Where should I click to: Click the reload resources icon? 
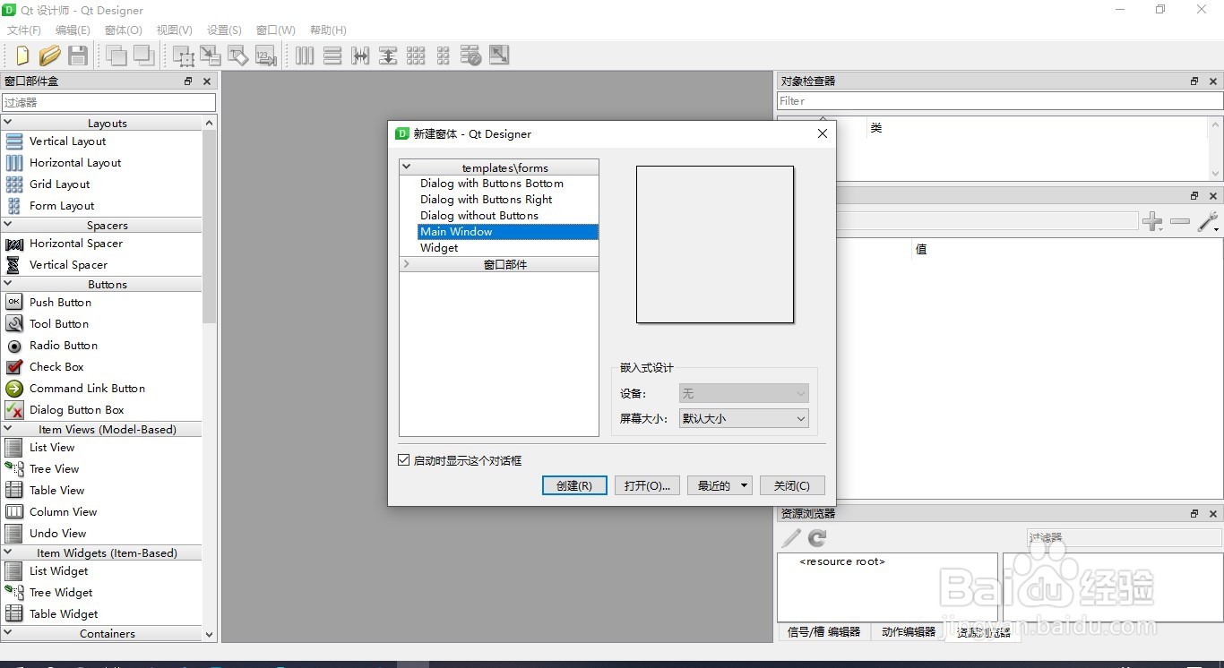tap(817, 537)
